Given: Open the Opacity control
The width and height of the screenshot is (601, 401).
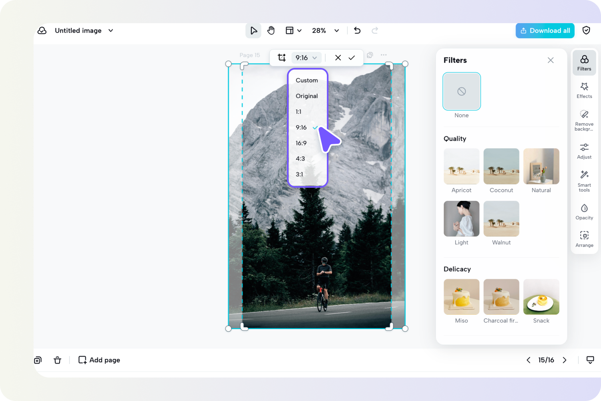Looking at the screenshot, I should (x=584, y=212).
